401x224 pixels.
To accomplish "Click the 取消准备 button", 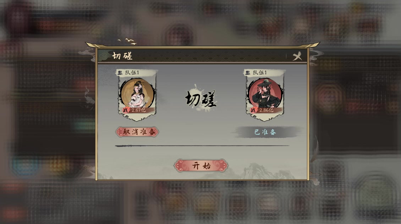I will coord(137,132).
